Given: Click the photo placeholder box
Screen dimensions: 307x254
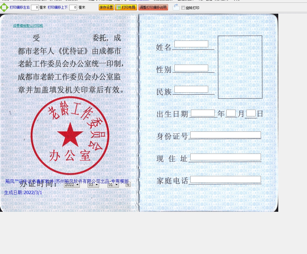Looking at the screenshot, I should (x=240, y=67).
